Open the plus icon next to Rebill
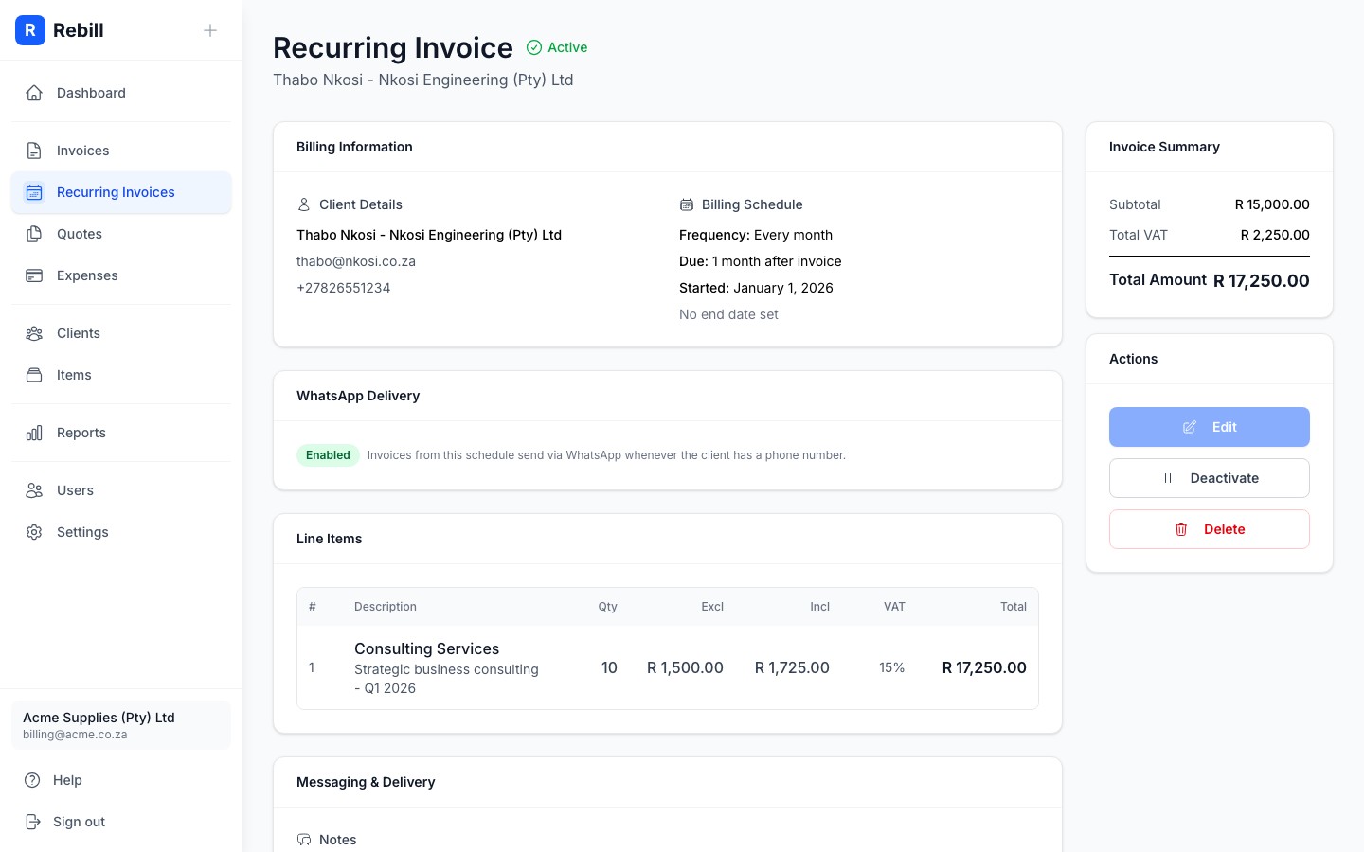The height and width of the screenshot is (852, 1364). [x=210, y=30]
